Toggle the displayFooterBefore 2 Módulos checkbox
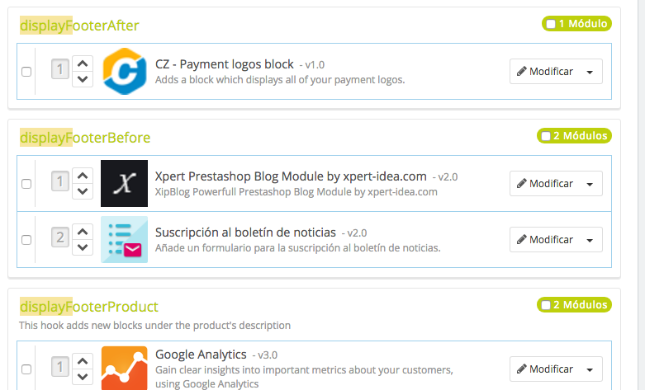 (546, 136)
